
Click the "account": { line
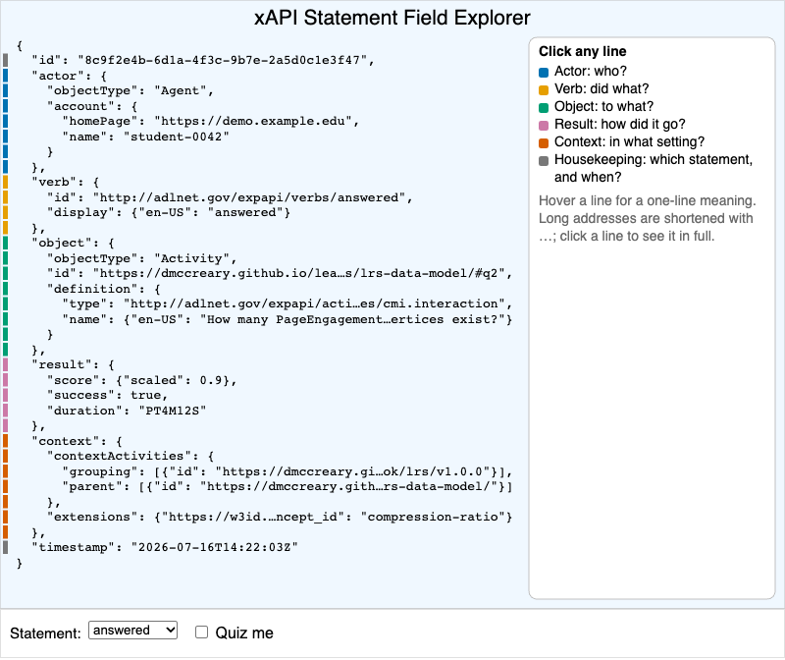92,106
